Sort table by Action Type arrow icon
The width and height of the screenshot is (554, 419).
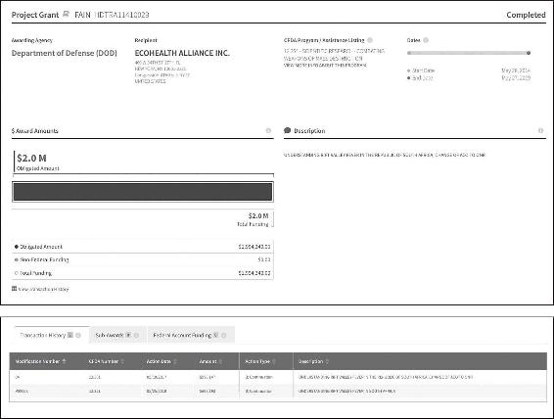(274, 361)
